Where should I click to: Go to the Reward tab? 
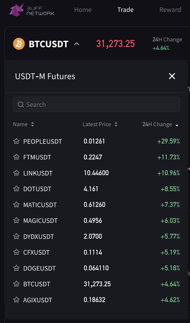(x=170, y=10)
